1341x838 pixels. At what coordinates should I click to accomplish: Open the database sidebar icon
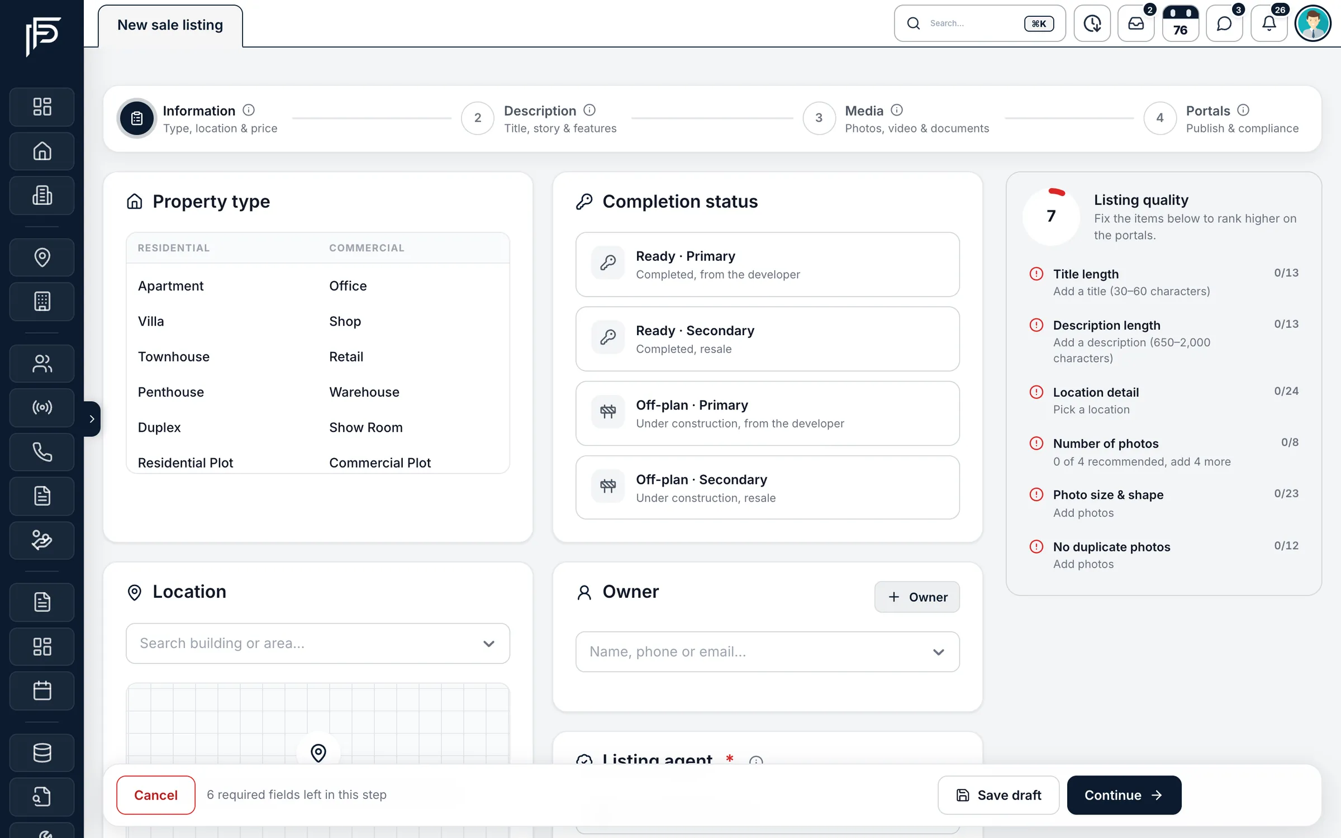pos(42,753)
